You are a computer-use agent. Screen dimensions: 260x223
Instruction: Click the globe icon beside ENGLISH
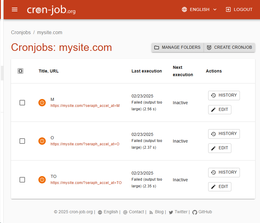pos(184,9)
